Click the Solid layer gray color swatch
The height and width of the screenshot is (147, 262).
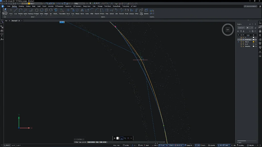[254, 44]
